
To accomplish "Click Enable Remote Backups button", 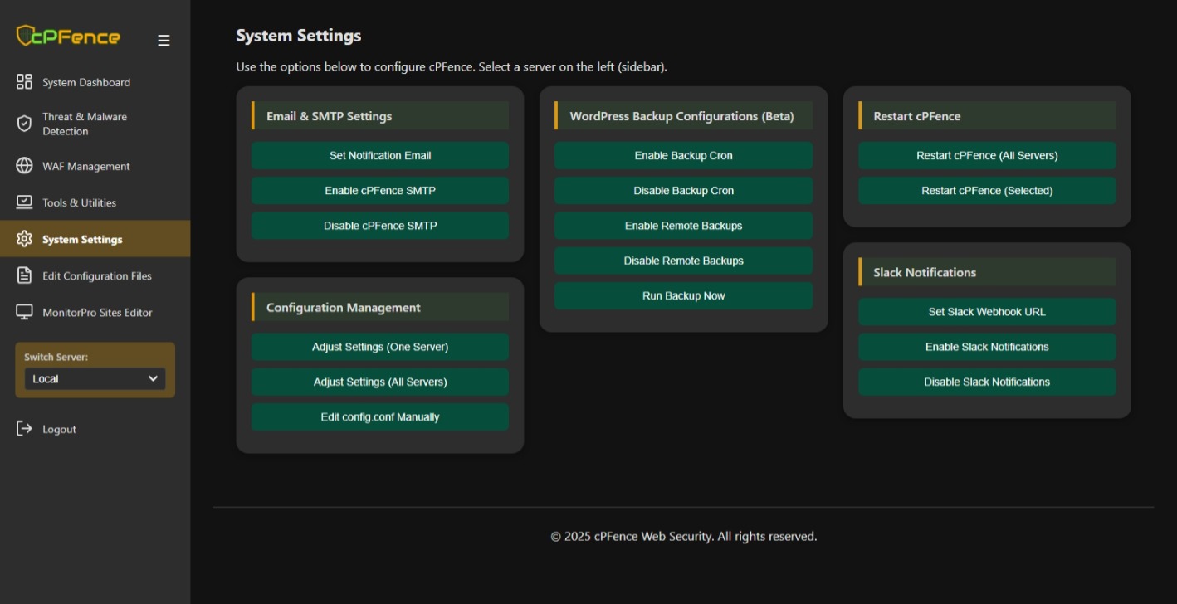I will 684,226.
